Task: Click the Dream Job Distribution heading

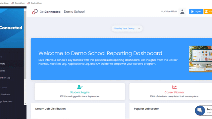Action: (x=50, y=109)
